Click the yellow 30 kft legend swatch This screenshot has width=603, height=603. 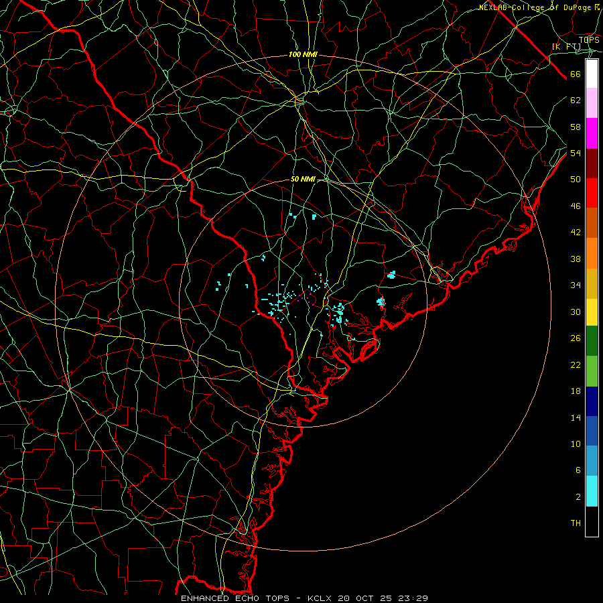point(592,312)
